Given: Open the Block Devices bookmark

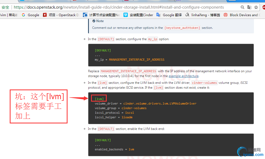Looking at the screenshot, I should 242,15.
